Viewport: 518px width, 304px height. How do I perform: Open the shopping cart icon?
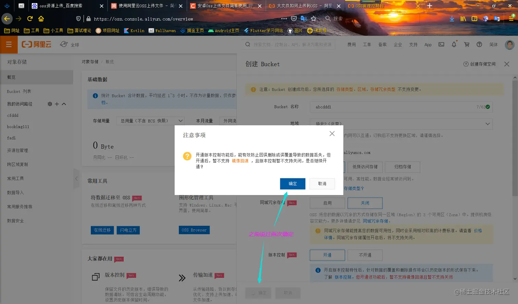(466, 44)
